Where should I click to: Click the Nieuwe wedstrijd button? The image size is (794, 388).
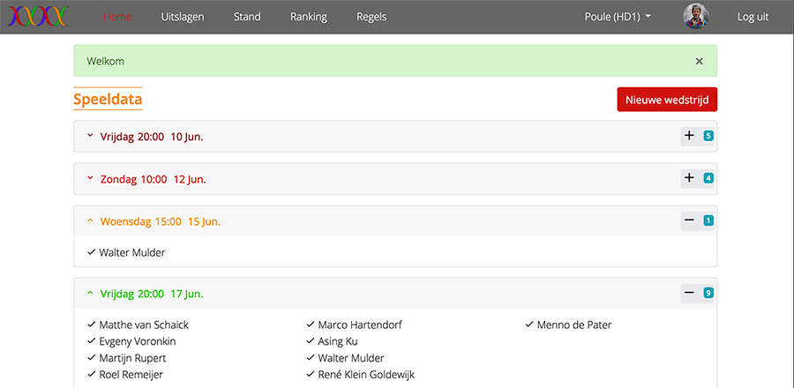667,100
